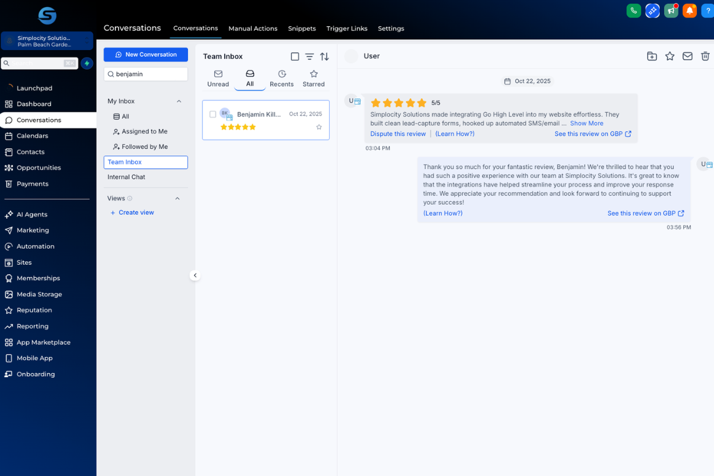Check Benjamin's conversation checkbox
The height and width of the screenshot is (476, 714).
click(212, 114)
